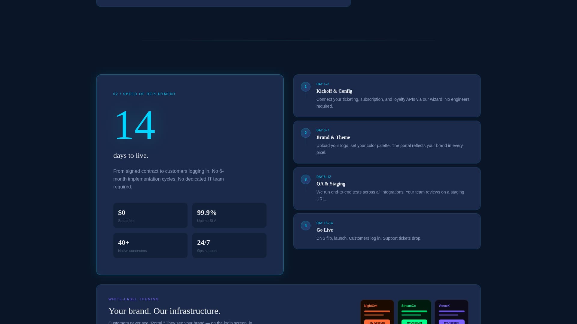Select the green StreamCo theme preview
Image resolution: width=577 pixels, height=324 pixels.
click(x=414, y=312)
